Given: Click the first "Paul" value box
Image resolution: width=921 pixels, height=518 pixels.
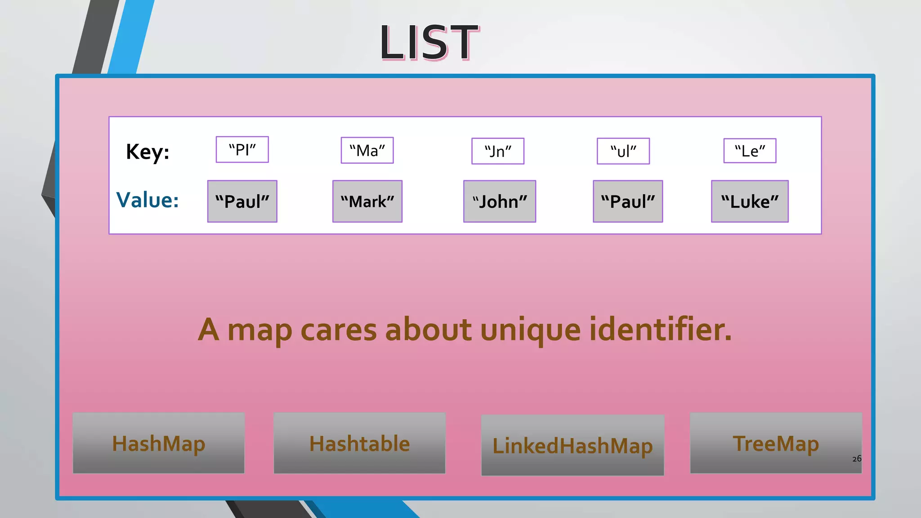Looking at the screenshot, I should coord(242,201).
